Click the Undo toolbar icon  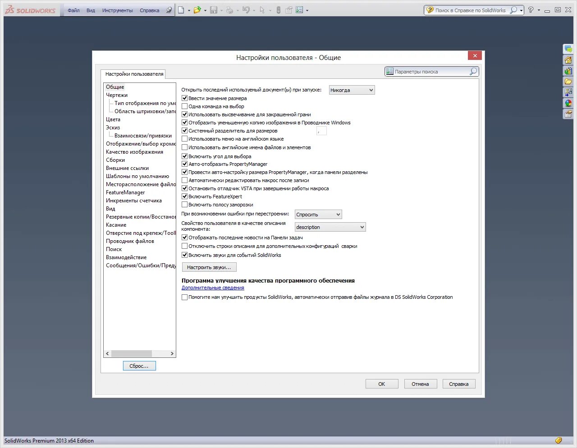tap(246, 10)
